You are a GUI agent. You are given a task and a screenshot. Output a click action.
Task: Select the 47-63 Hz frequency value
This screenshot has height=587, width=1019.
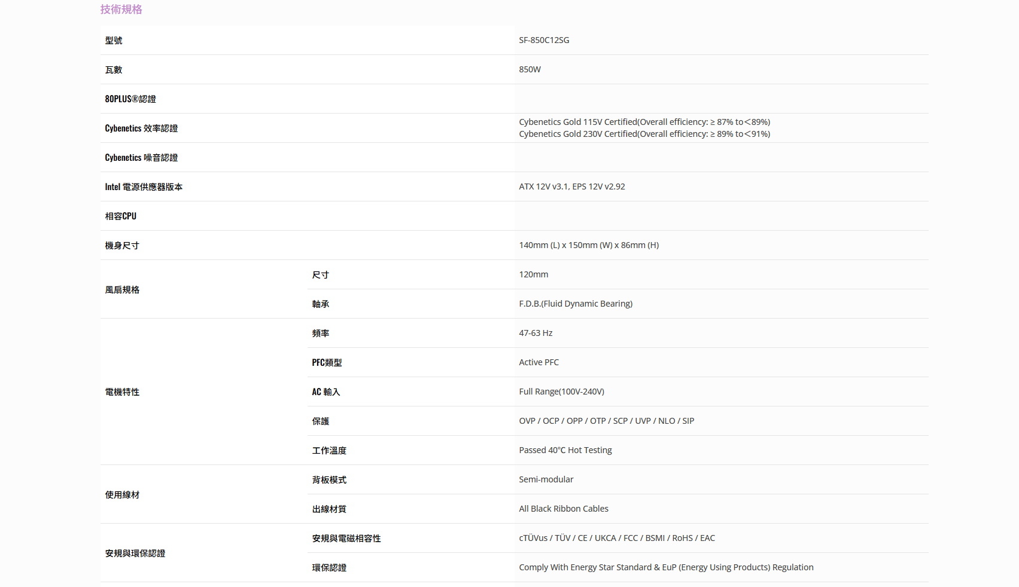pos(536,333)
